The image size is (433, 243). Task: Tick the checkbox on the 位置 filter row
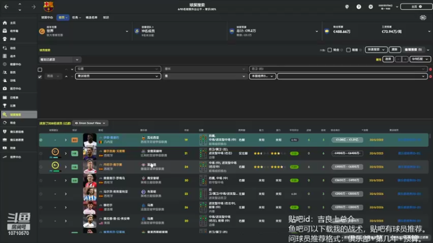(x=40, y=70)
